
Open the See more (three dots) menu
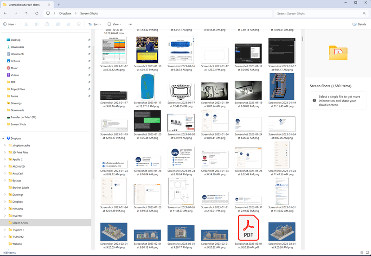(x=130, y=24)
